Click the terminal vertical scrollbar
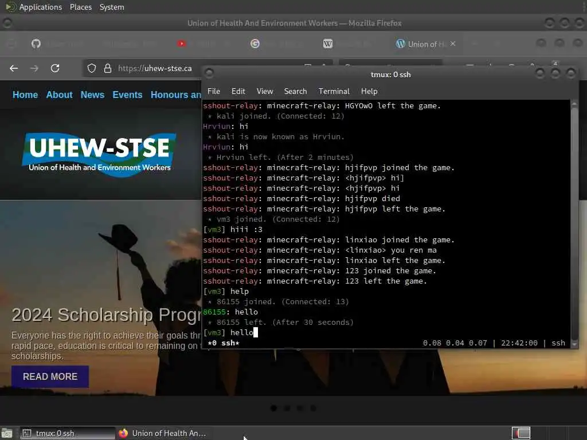Image resolution: width=587 pixels, height=440 pixels. point(574,224)
